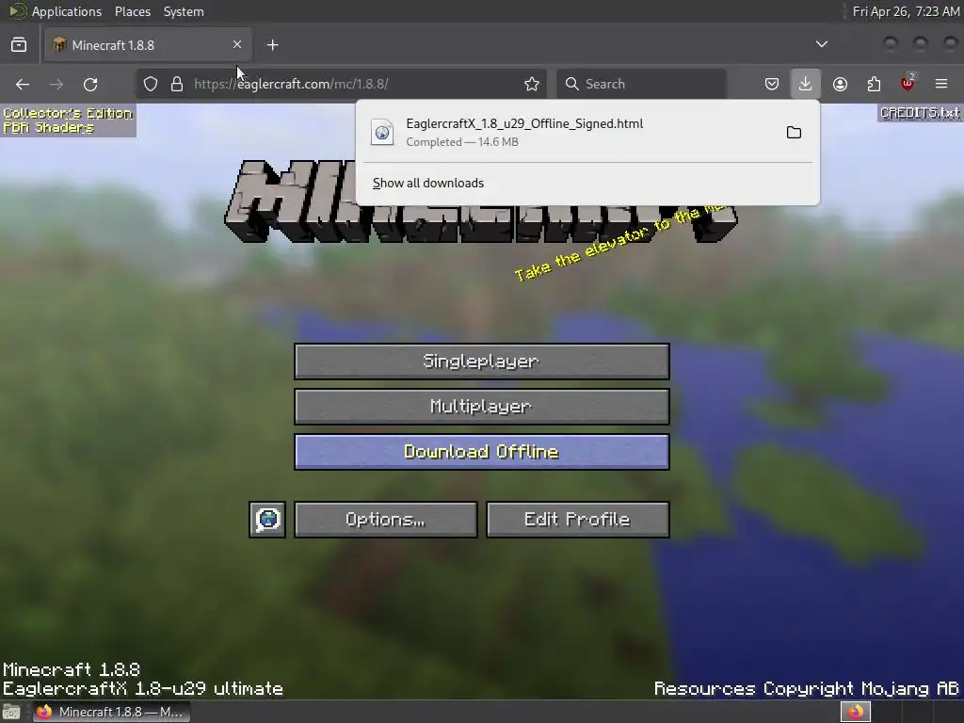Open a new tab with plus

click(x=273, y=45)
